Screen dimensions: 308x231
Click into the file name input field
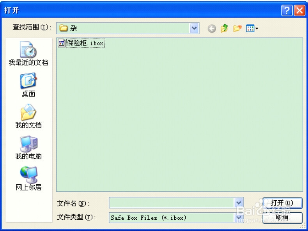click(172, 203)
